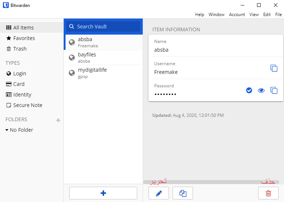Click the search magnifier icon

(x=71, y=27)
